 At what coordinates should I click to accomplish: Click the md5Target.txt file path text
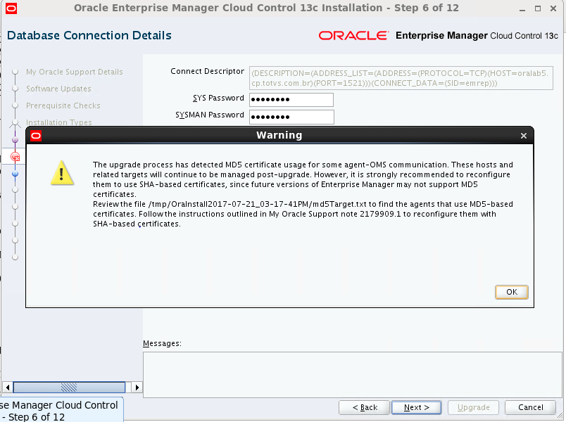pyautogui.click(x=258, y=204)
